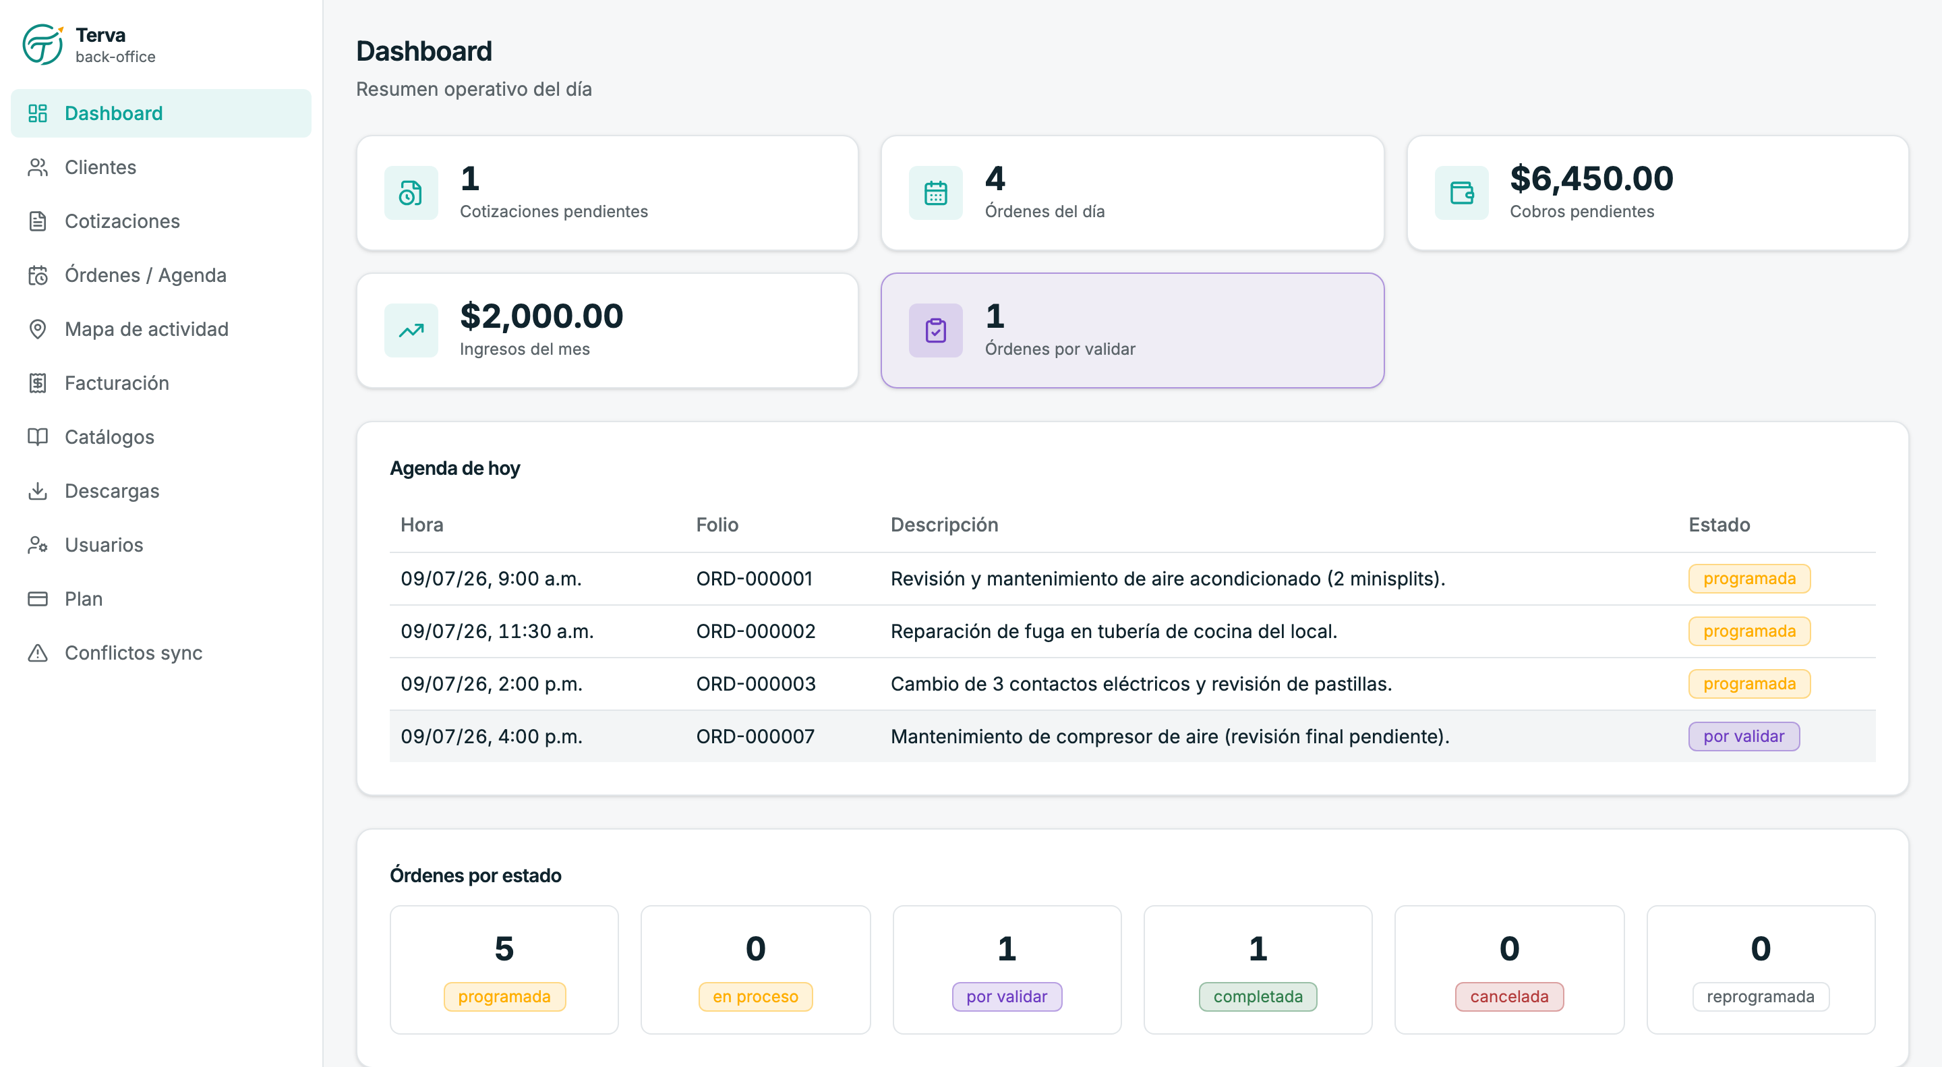Click the wallet icon on Cobros pendientes
This screenshot has width=1942, height=1067.
click(1461, 193)
